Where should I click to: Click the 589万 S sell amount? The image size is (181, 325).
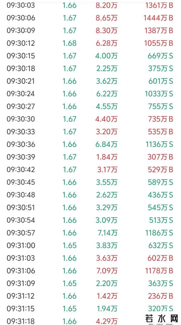coord(160,182)
